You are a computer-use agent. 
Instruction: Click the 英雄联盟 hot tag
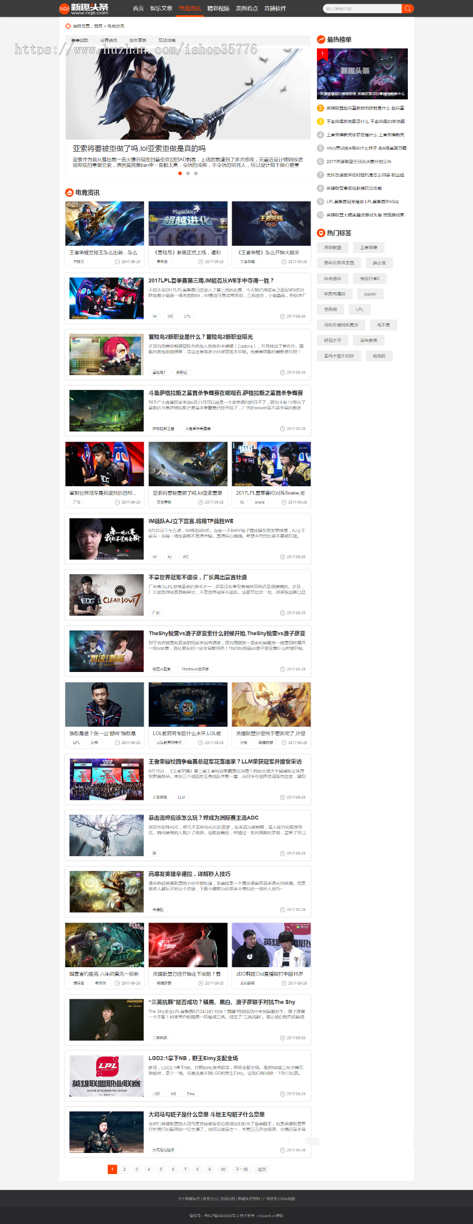click(333, 247)
